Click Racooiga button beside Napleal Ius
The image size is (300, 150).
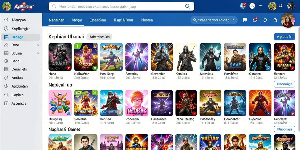click(284, 84)
